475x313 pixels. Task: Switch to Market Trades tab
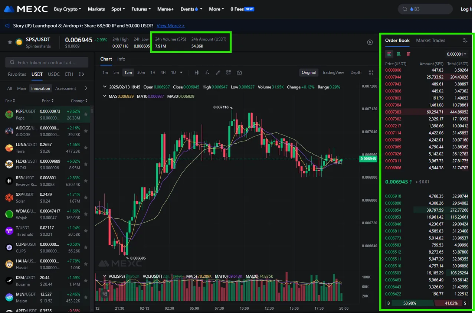tap(430, 40)
